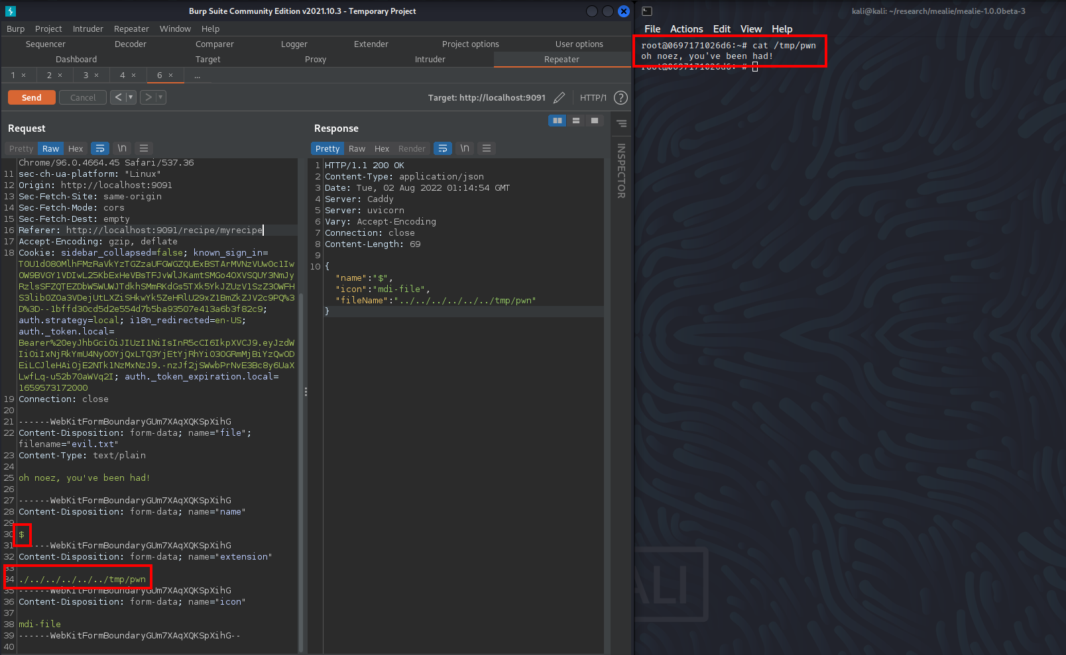Click the Send button

pos(32,97)
